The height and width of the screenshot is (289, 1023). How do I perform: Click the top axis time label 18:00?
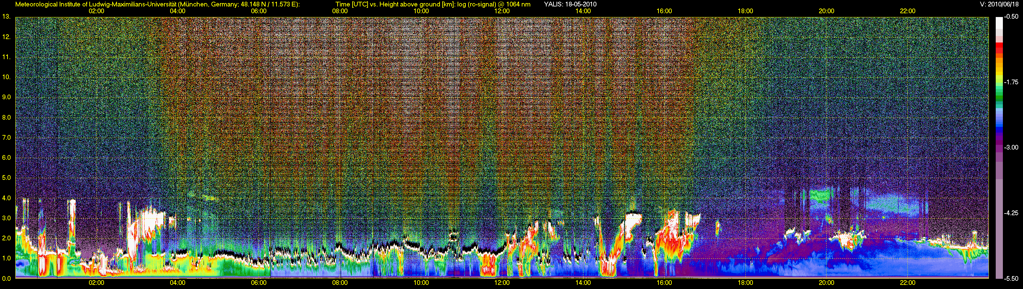point(745,11)
